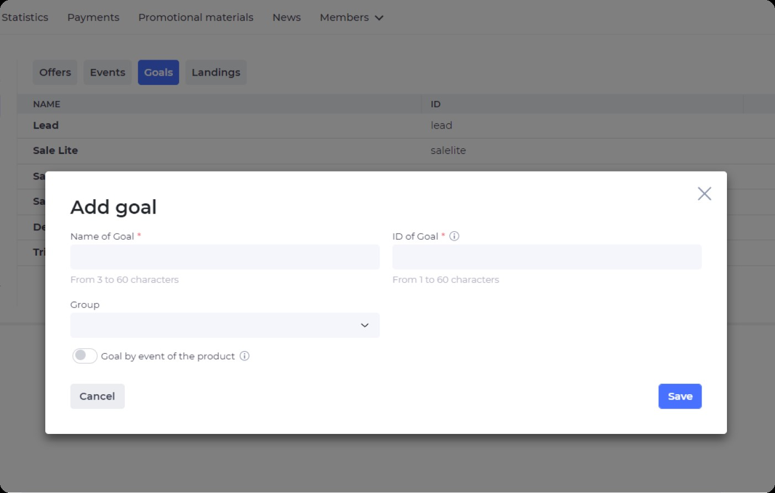Viewport: 775px width, 493px height.
Task: Select the Goals tab
Action: (159, 72)
